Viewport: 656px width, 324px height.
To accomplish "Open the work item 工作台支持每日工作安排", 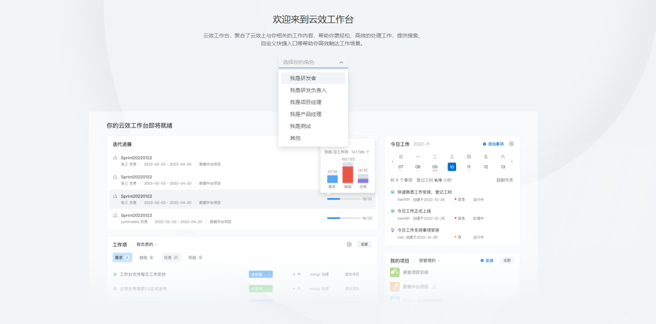I will [x=143, y=274].
